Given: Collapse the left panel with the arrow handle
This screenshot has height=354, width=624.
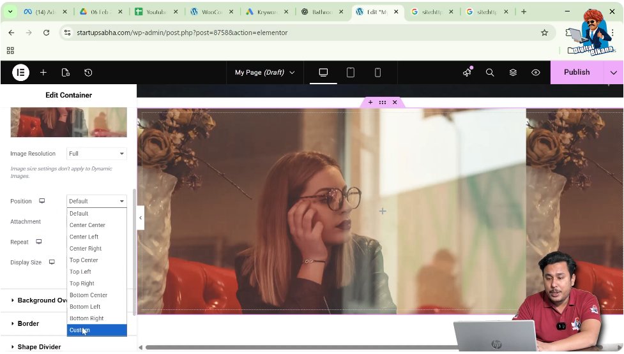Looking at the screenshot, I should 141,218.
